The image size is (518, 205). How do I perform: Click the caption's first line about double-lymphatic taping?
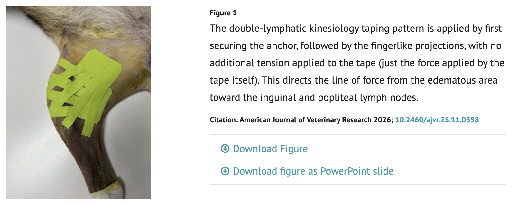point(356,29)
